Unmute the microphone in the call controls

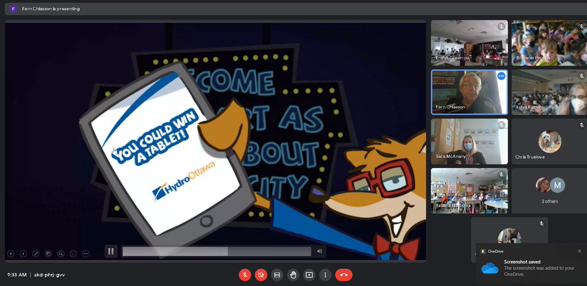[245, 275]
